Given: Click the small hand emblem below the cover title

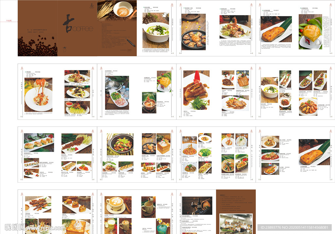Looking at the screenshot, I should (x=64, y=49).
